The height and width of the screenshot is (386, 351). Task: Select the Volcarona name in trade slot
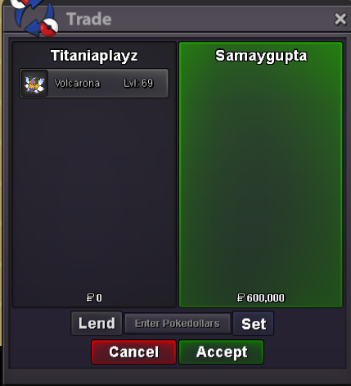(x=77, y=84)
